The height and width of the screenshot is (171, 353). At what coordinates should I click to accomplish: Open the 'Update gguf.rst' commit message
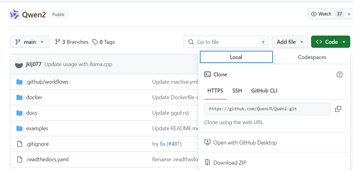pos(170,113)
